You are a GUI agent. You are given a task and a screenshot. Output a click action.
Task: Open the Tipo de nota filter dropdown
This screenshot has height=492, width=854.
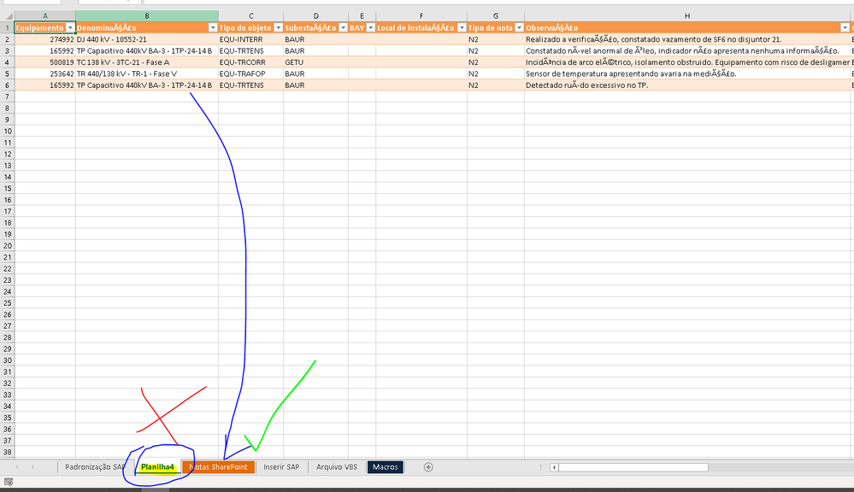pyautogui.click(x=519, y=27)
